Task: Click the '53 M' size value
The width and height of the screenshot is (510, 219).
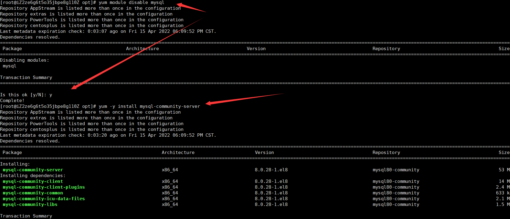Action: [x=504, y=170]
